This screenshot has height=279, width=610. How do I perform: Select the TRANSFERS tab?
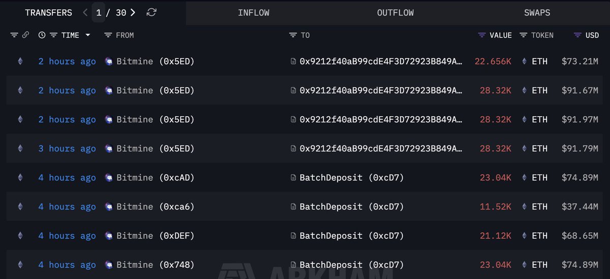[49, 13]
